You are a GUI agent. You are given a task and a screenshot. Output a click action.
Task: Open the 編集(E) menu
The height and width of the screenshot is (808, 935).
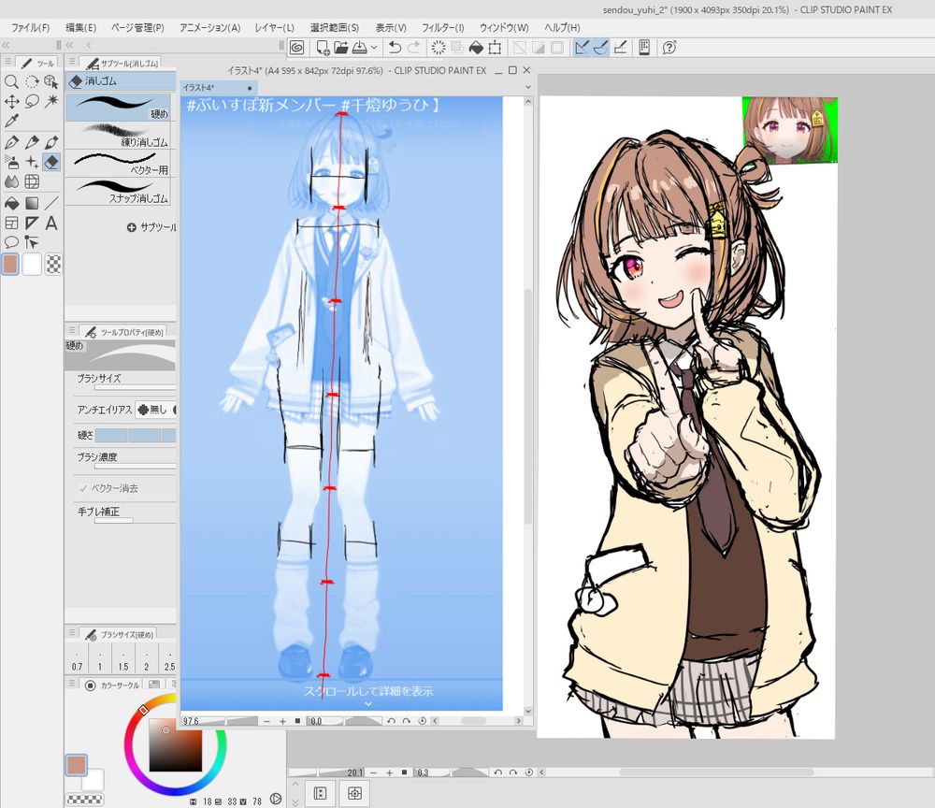[x=80, y=27]
